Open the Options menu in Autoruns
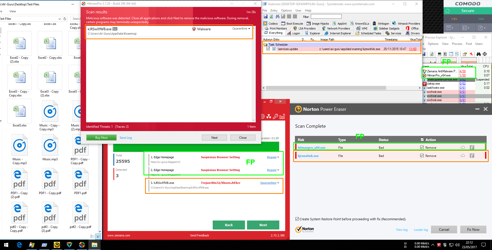Image resolution: width=492 pixels, height=250 pixels. (x=286, y=11)
